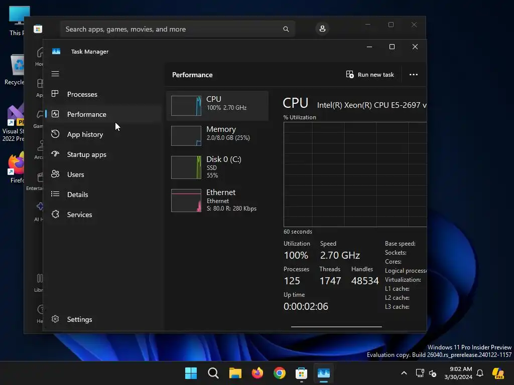
Task: Select the Ethernet performance entry
Action: point(217,201)
